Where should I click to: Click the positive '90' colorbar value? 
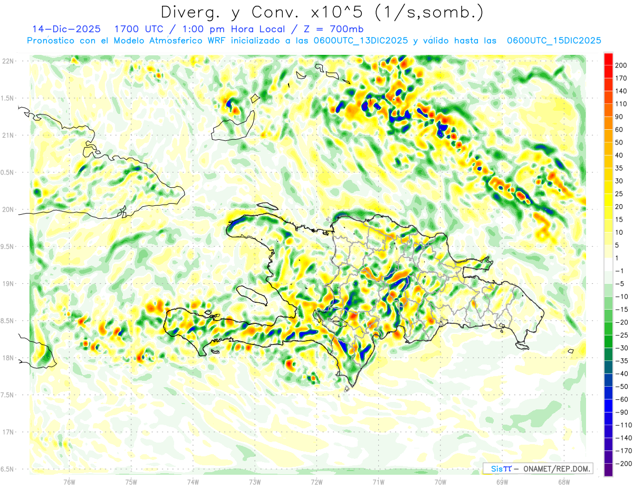click(x=619, y=117)
